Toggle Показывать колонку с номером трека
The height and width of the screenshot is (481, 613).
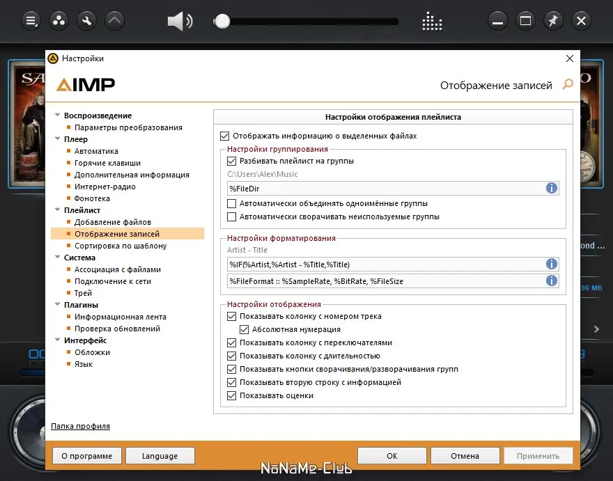click(231, 317)
